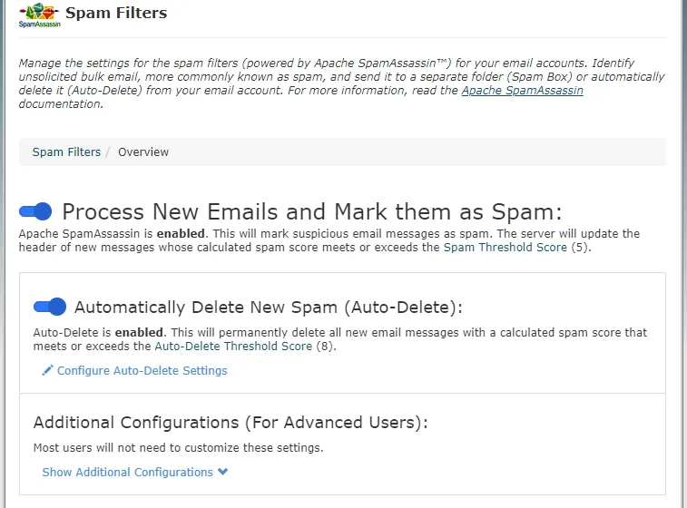Click the SpamAssassin logo icon
The image size is (687, 508).
point(39,15)
